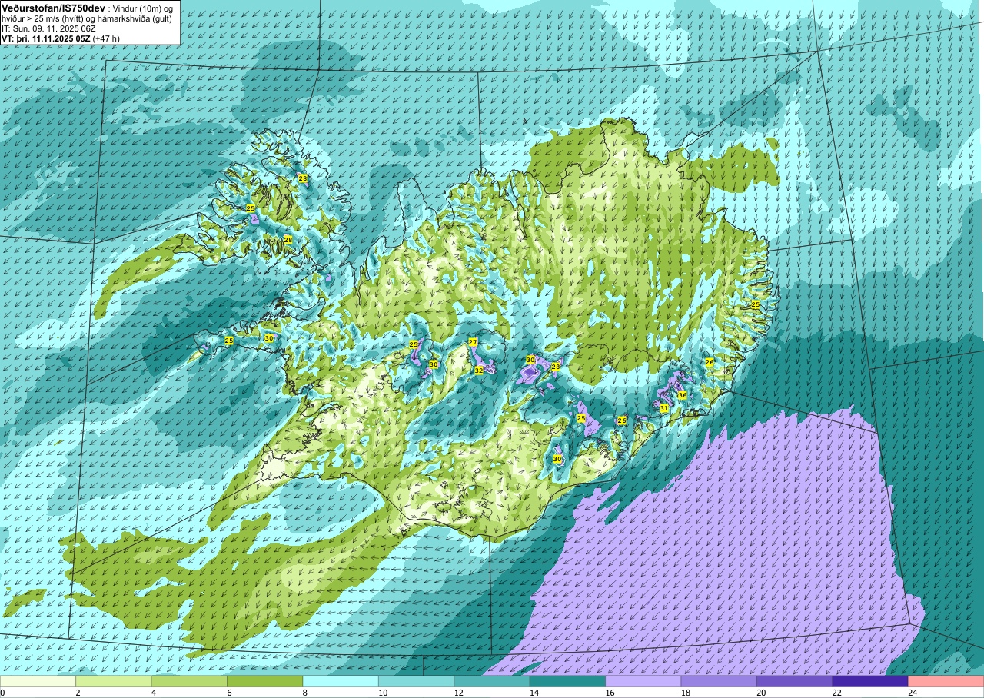
Task: Select the 18–20 medium purple legend swatch
Action: (x=719, y=681)
